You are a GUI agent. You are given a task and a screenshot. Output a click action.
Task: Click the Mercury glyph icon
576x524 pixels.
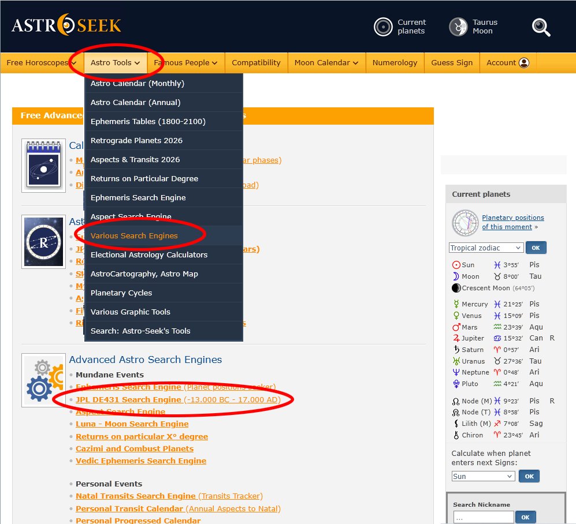[456, 304]
